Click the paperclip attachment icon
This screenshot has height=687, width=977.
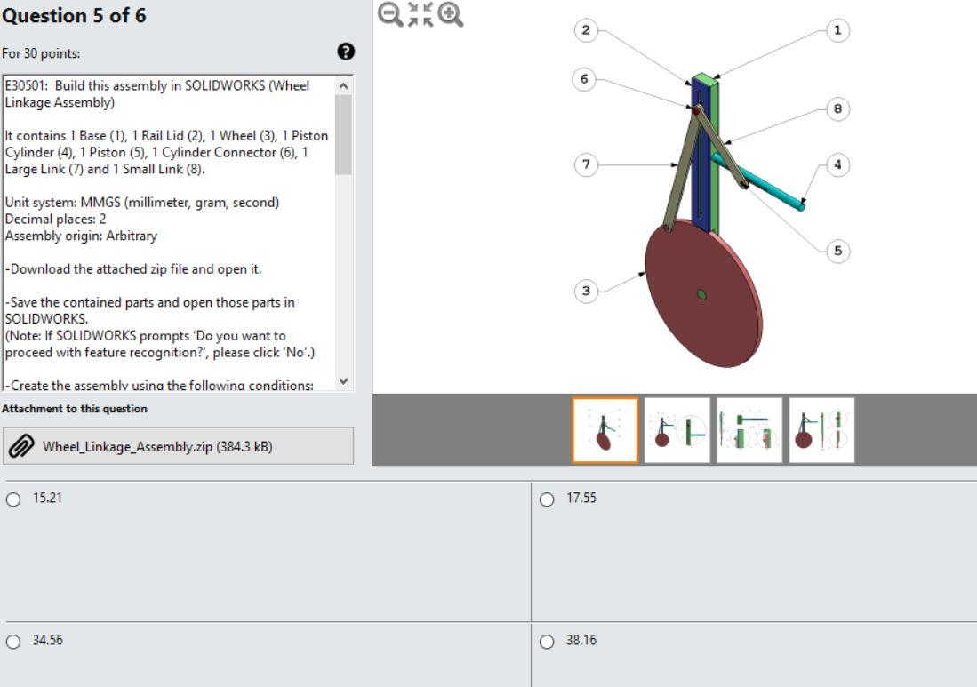coord(21,446)
